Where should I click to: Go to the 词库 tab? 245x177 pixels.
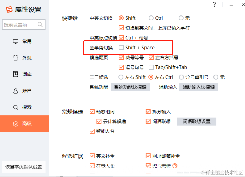pyautogui.click(x=24, y=74)
